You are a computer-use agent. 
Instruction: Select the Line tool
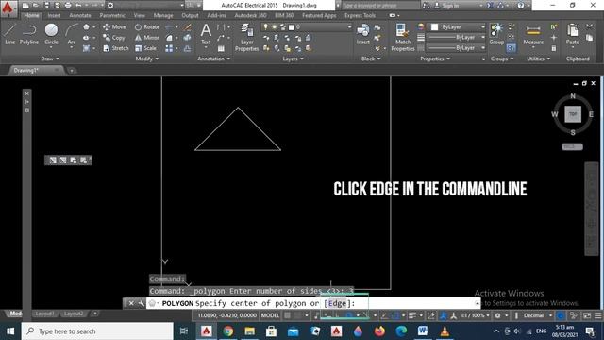[10, 34]
